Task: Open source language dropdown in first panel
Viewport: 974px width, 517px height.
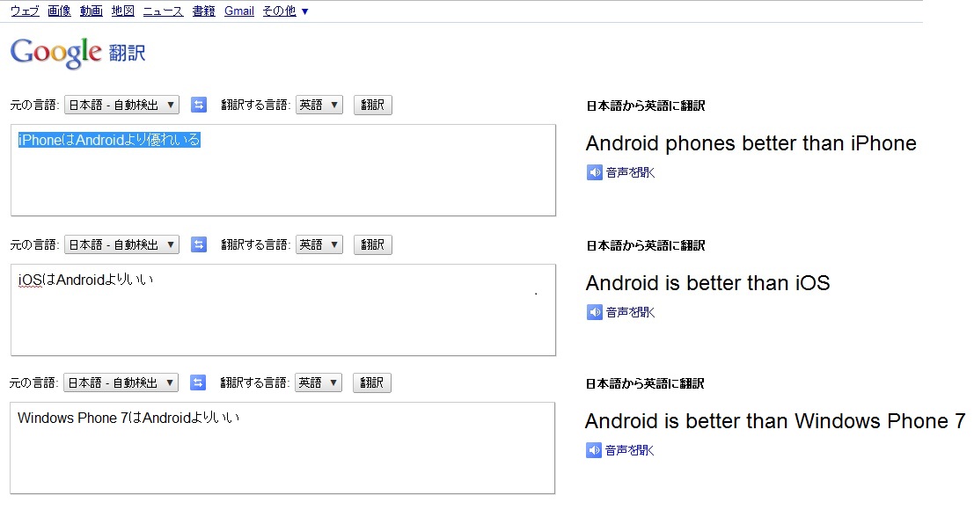Action: click(x=121, y=105)
